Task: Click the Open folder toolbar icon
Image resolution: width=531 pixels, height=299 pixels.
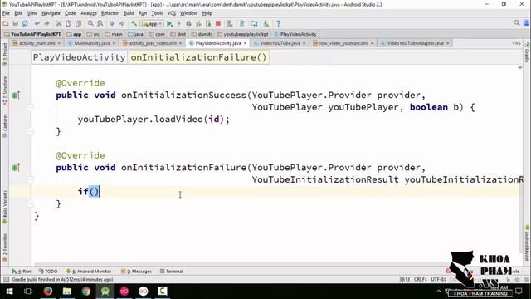Action: tap(6, 23)
